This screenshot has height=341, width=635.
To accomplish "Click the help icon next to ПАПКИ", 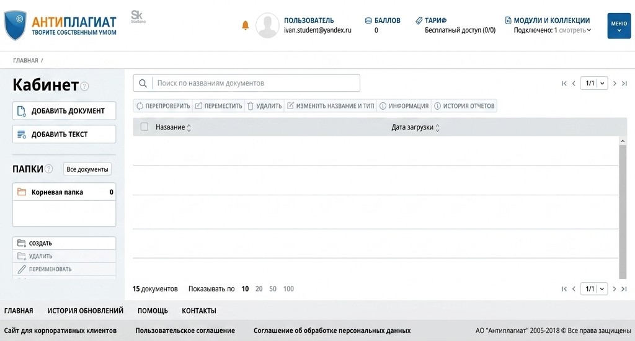I will (x=48, y=169).
